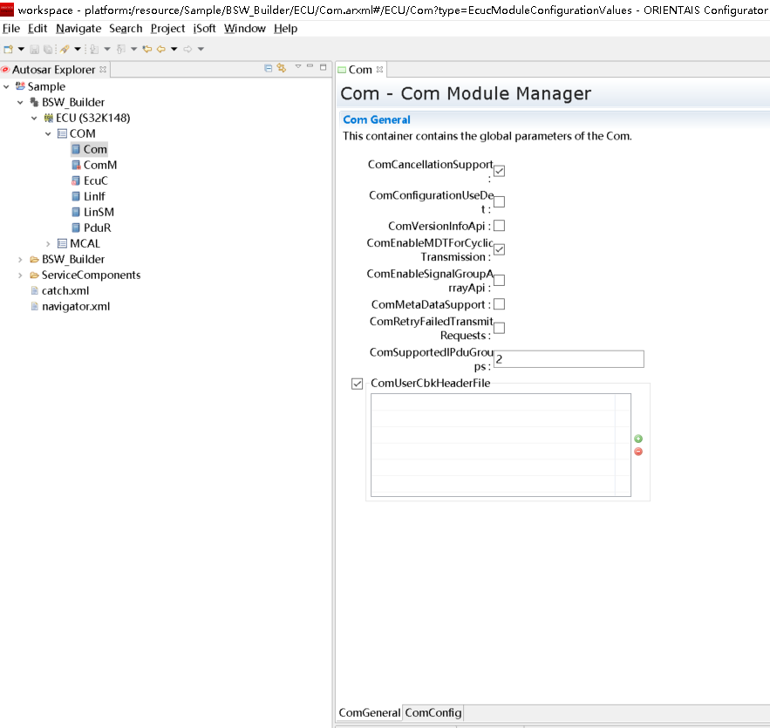770x728 pixels.
Task: Enable the ComMetaDataSupport checkbox
Action: (x=499, y=304)
